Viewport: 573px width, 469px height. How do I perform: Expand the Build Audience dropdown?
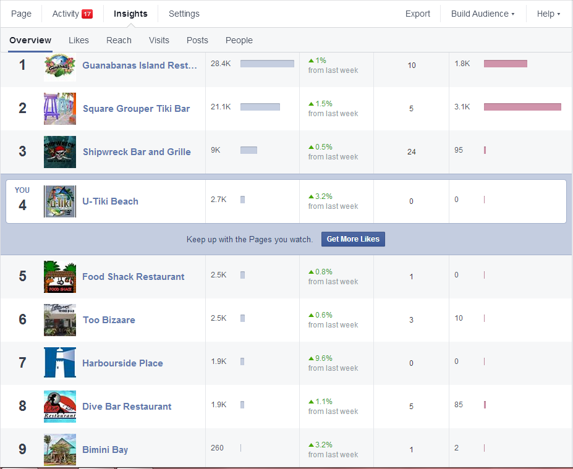(483, 14)
